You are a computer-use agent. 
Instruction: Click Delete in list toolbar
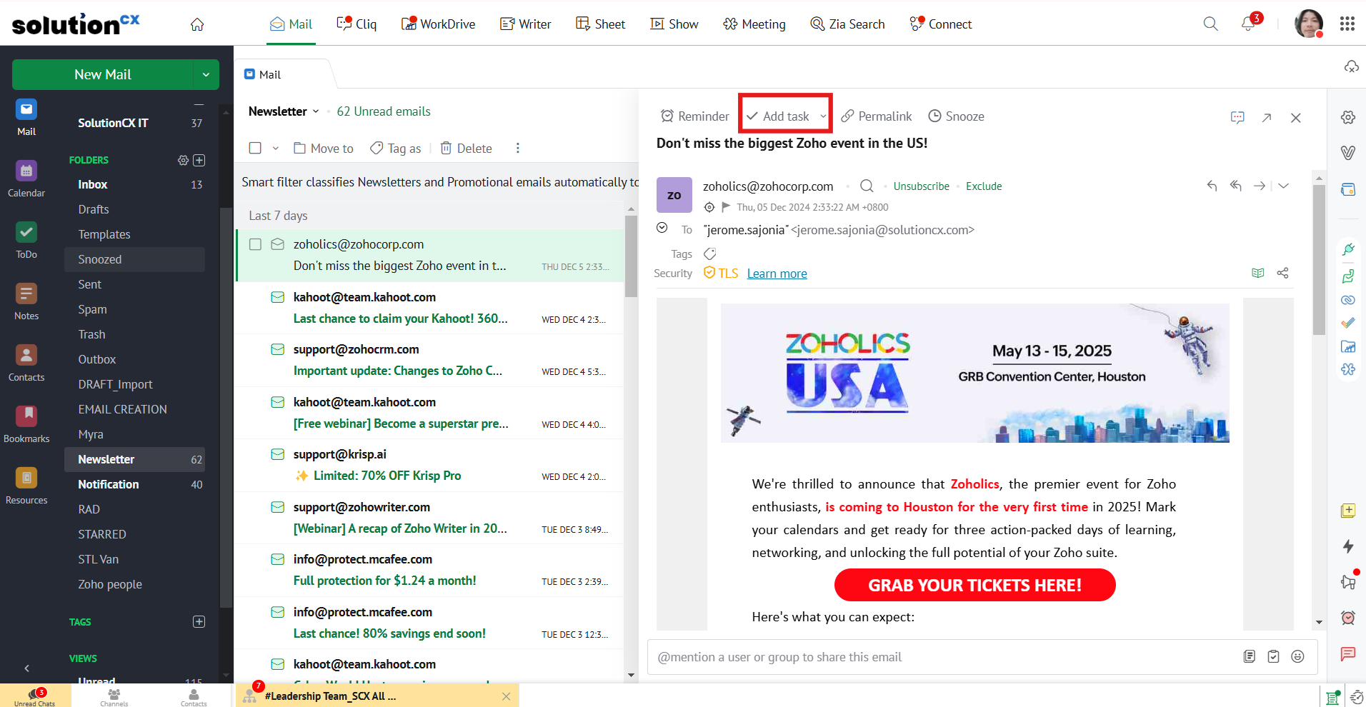466,148
